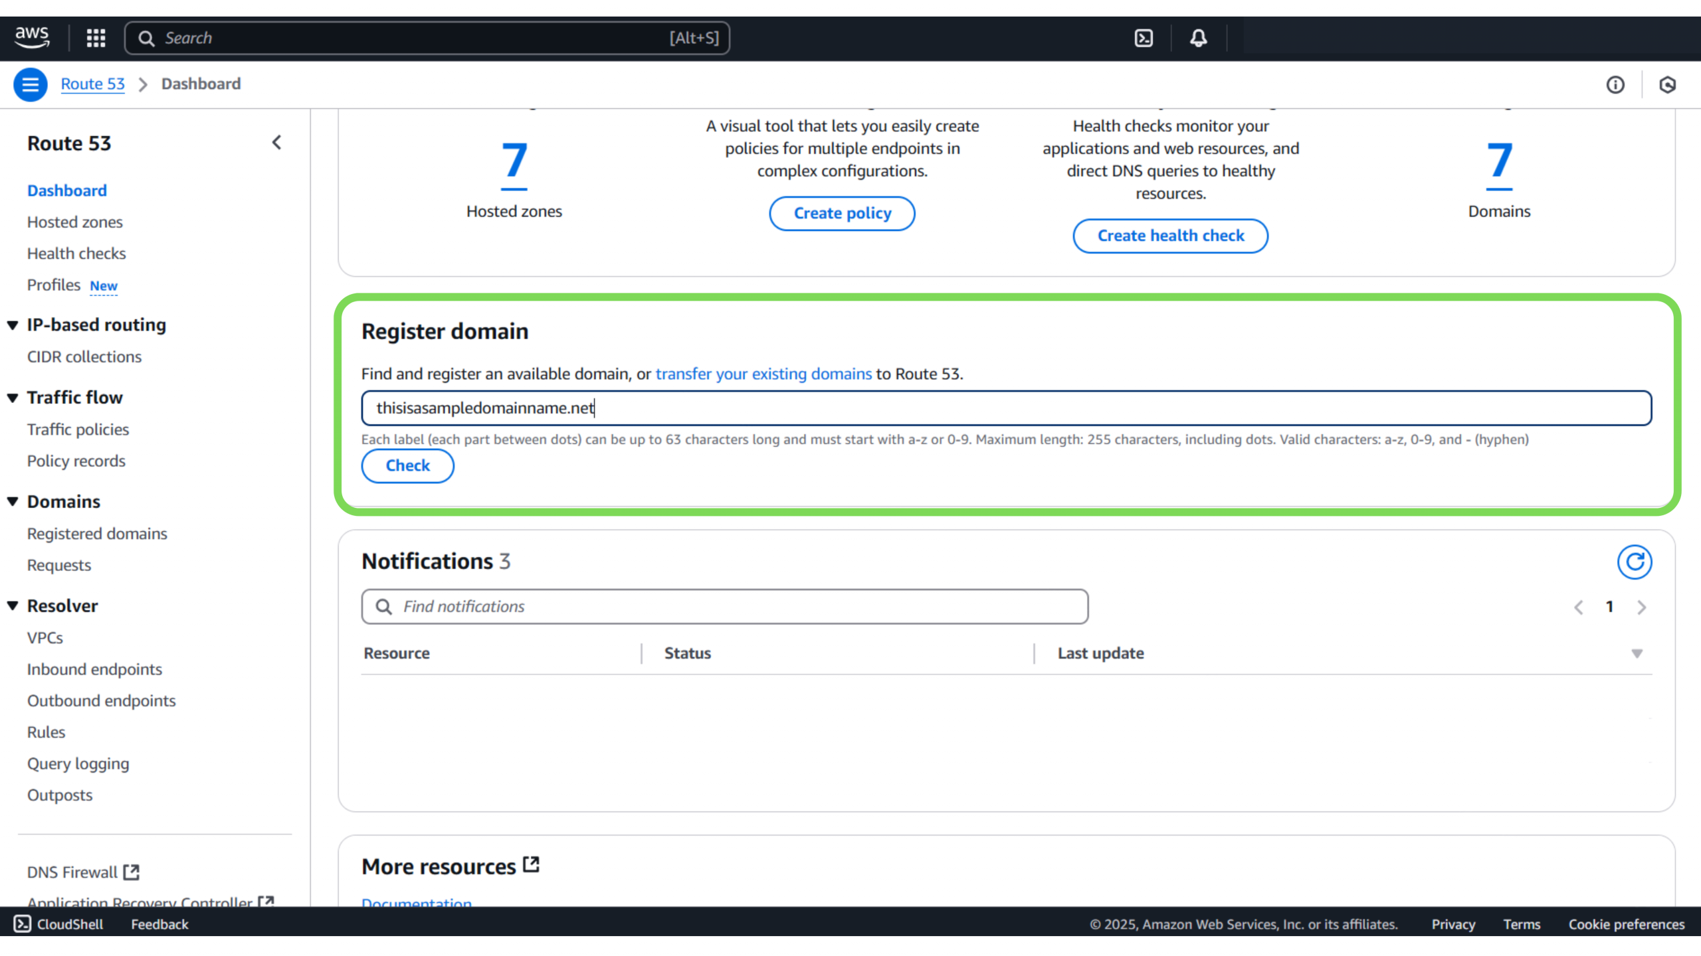Open Profiles in the sidebar

(54, 285)
